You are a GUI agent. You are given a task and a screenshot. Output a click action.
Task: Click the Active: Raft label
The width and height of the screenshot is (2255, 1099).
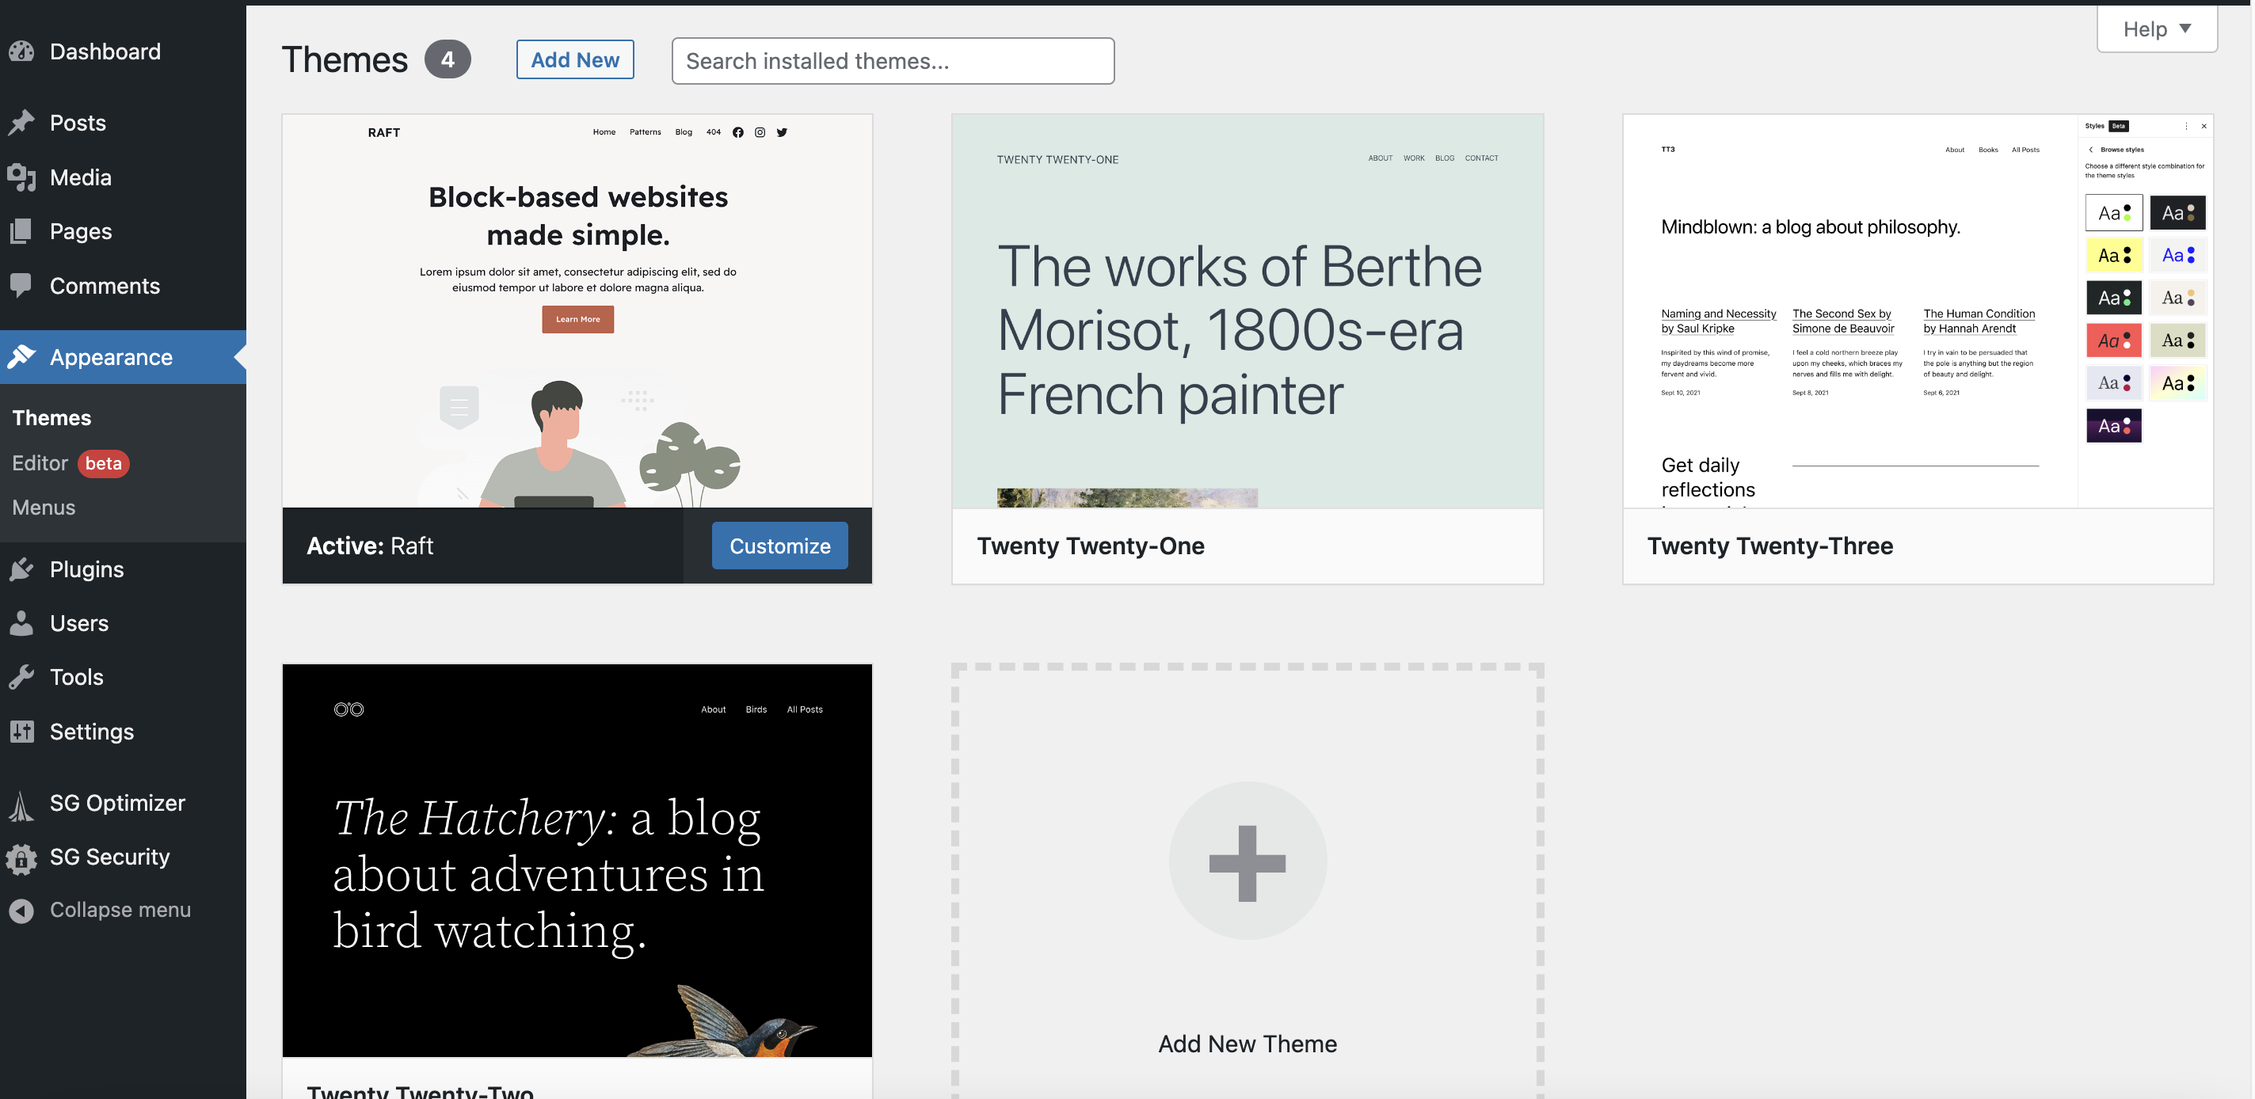369,546
